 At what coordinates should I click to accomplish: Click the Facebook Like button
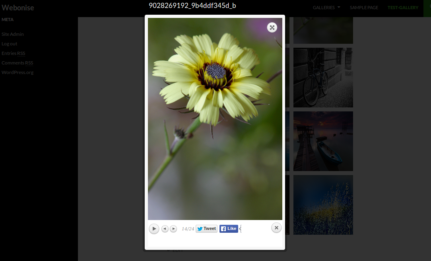tap(229, 228)
